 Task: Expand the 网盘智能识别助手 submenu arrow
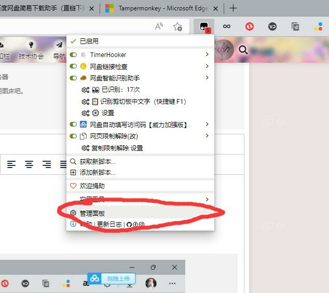pyautogui.click(x=207, y=78)
